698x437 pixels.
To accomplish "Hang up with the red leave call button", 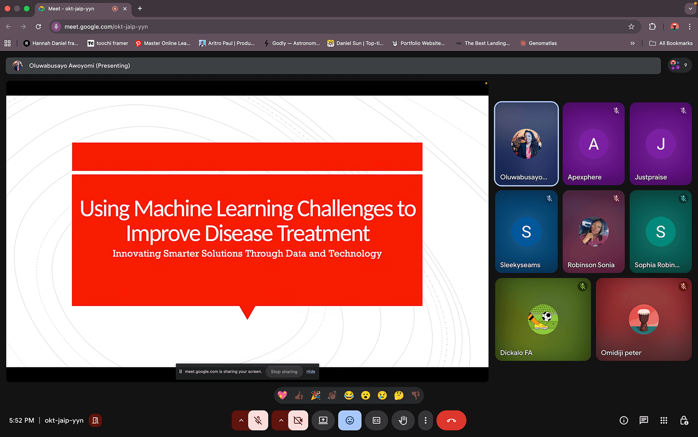I will coord(451,420).
